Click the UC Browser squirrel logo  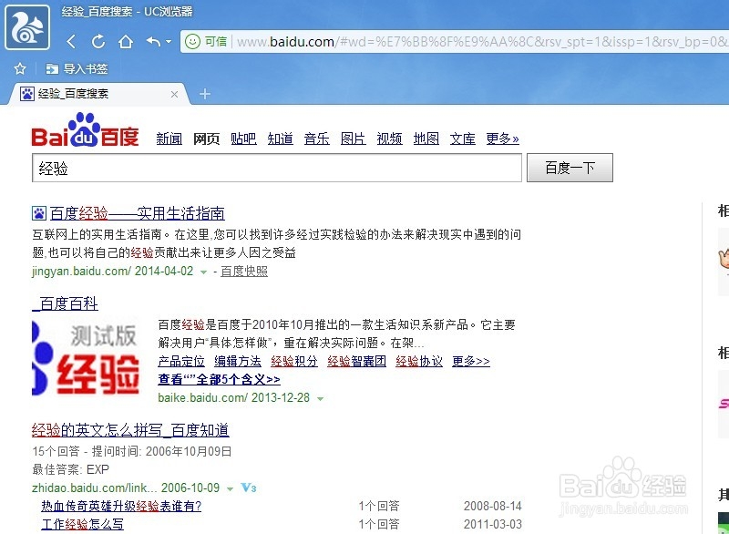pyautogui.click(x=27, y=27)
